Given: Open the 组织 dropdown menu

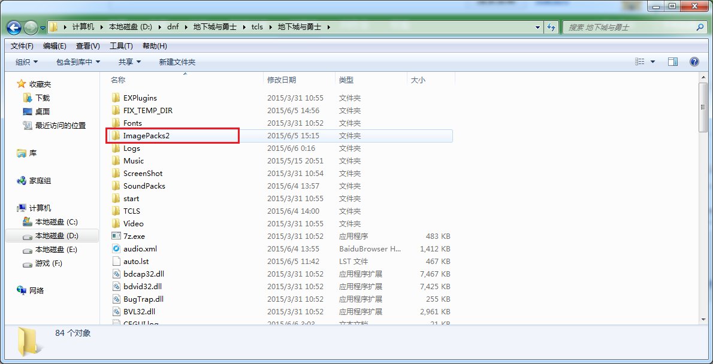Looking at the screenshot, I should (25, 61).
